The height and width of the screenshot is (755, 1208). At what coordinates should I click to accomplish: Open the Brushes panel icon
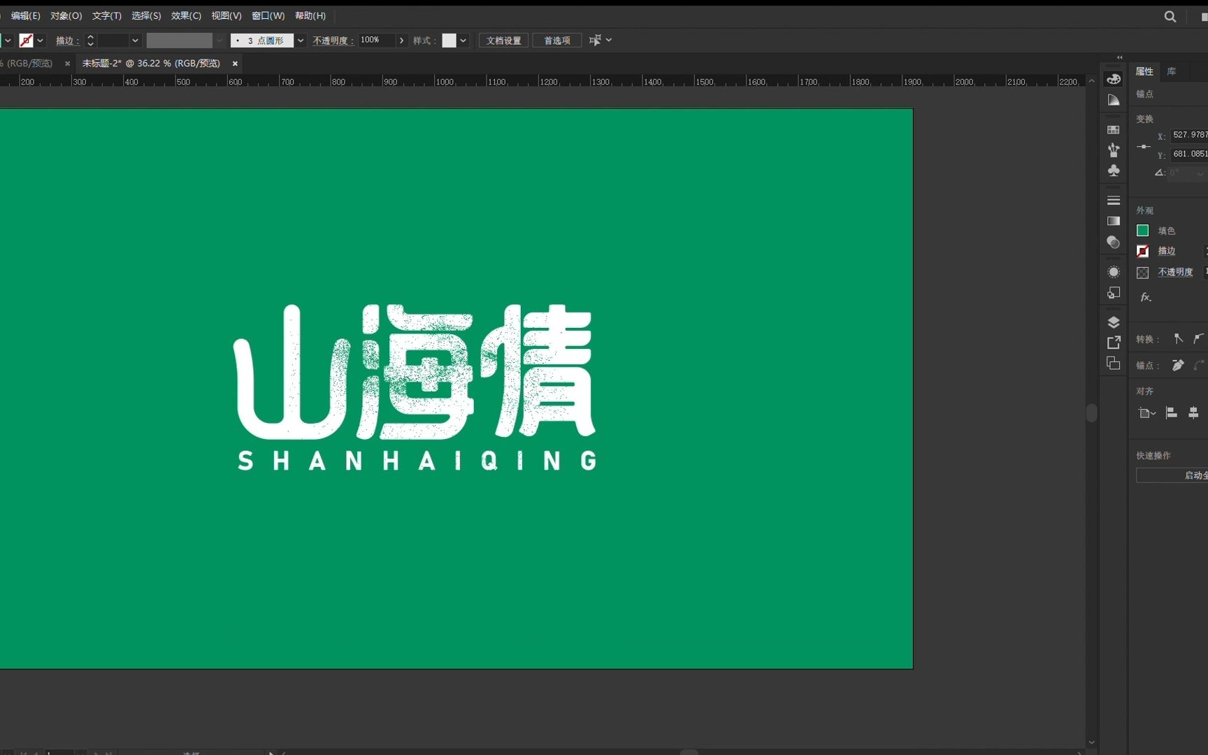(x=1114, y=150)
